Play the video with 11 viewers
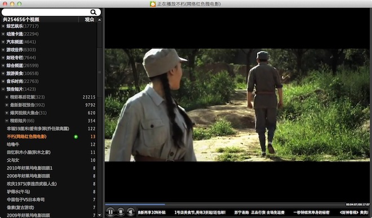Image resolution: width=372 pixels, height=218 pixels. [x=48, y=152]
